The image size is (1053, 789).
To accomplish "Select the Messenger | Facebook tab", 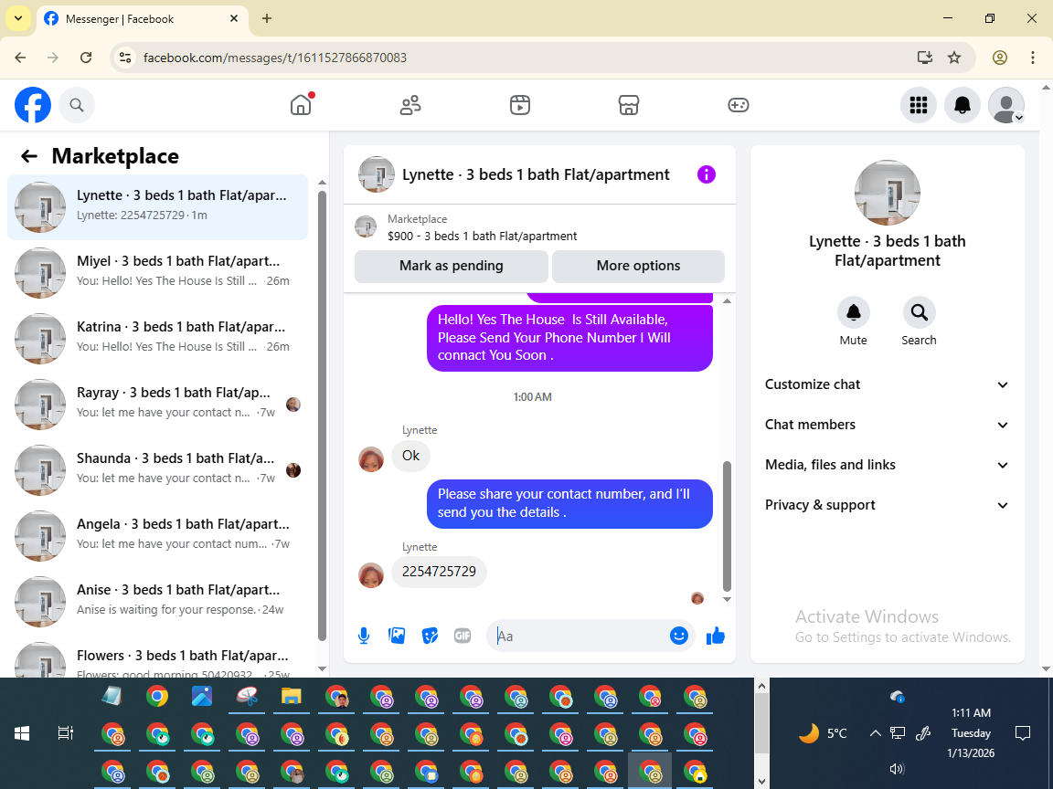I will pyautogui.click(x=142, y=19).
